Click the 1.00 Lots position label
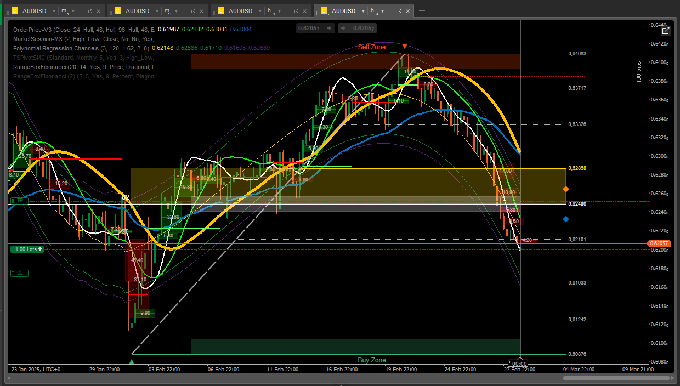Viewport: 680px width, 386px height. (x=27, y=249)
